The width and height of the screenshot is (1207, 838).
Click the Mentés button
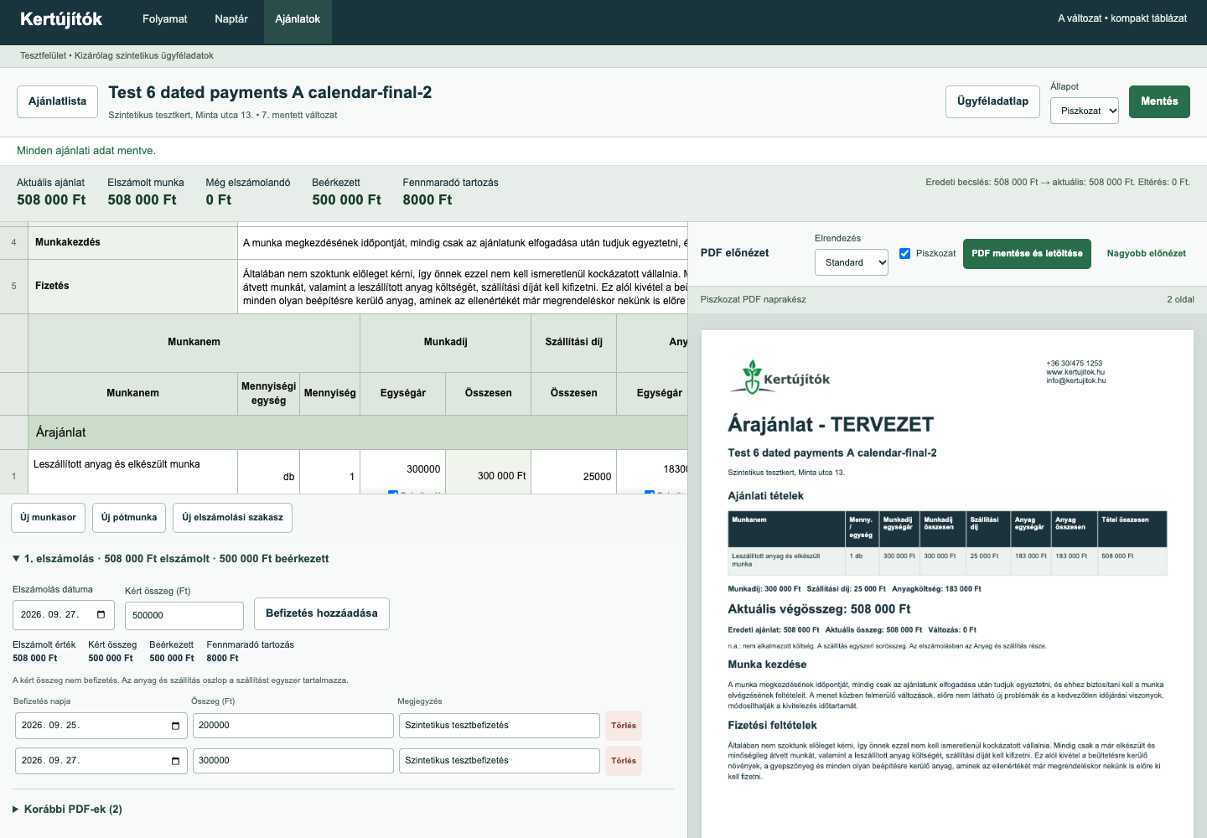point(1159,101)
